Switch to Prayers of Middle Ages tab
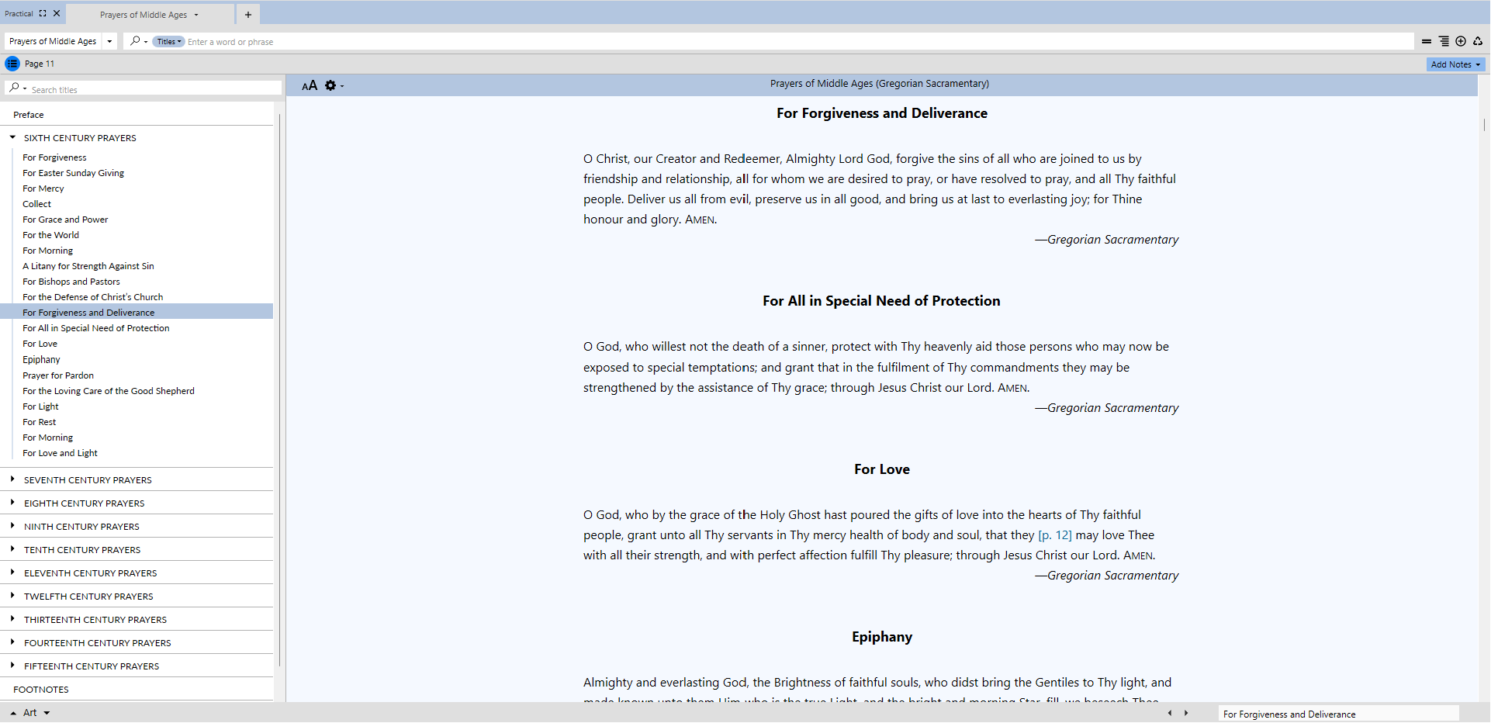Screen dimensions: 1491x723 [x=144, y=15]
